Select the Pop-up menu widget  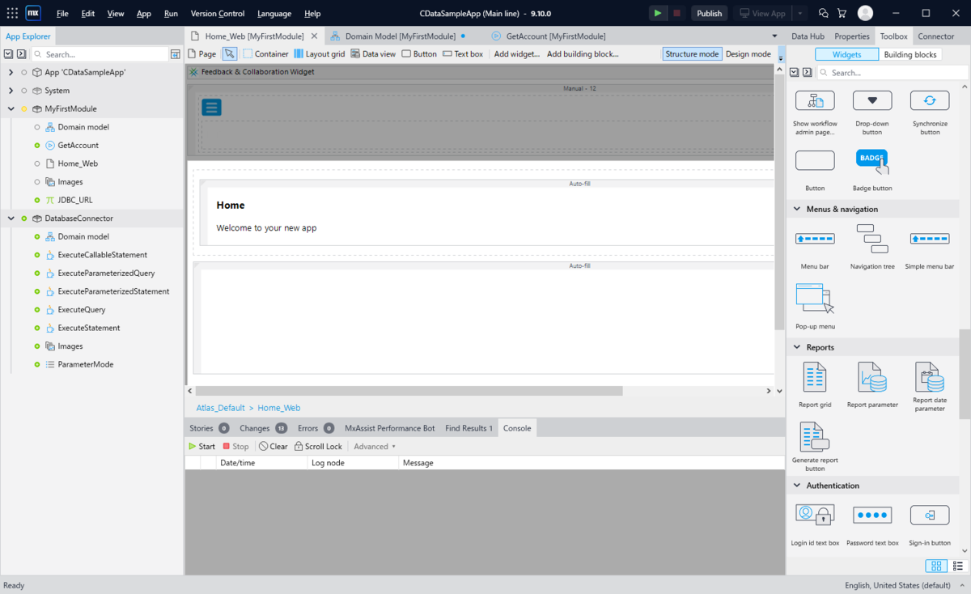coord(815,307)
